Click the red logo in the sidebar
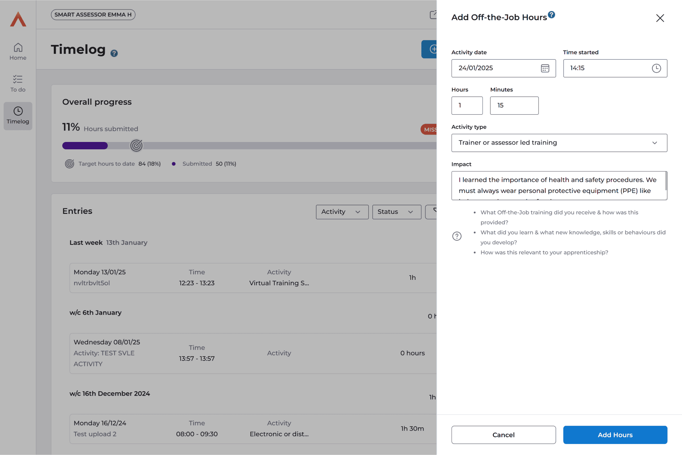Image resolution: width=682 pixels, height=455 pixels. point(18,19)
